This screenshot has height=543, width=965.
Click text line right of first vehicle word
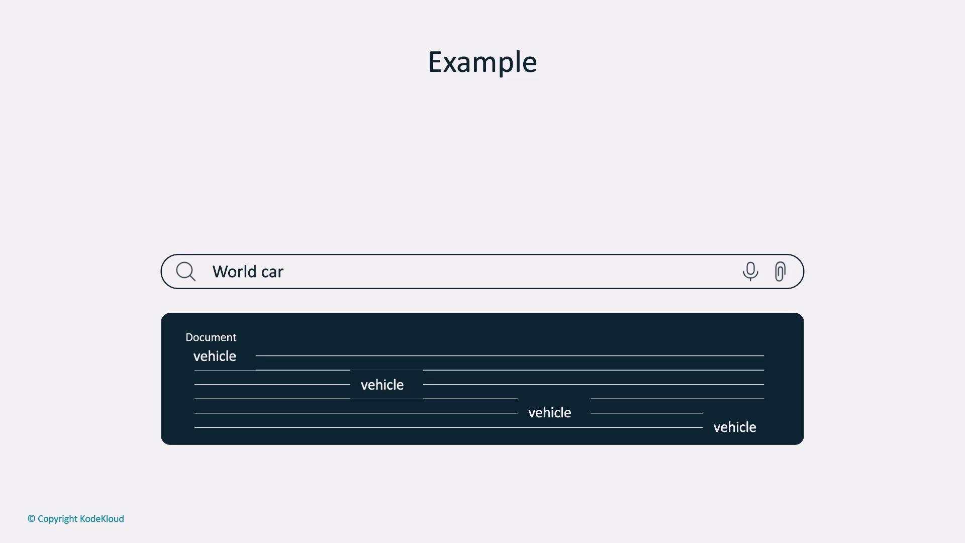pos(509,355)
